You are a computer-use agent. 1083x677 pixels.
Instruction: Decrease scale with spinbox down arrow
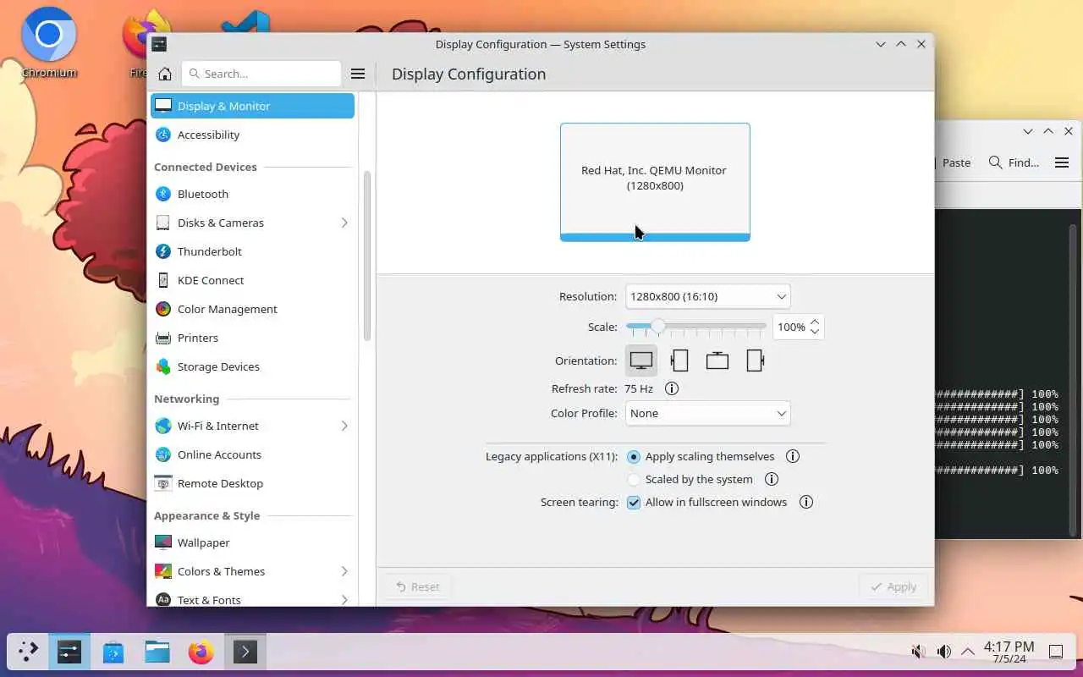[x=815, y=332]
